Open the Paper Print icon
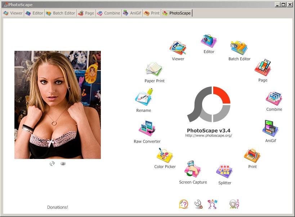The image size is (295, 217). (154, 69)
